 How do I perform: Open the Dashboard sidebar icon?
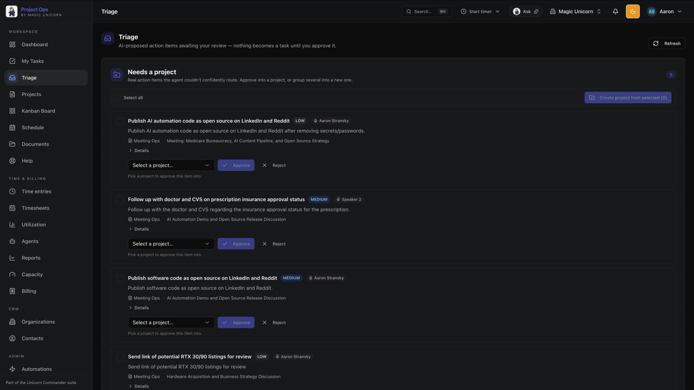pos(12,44)
